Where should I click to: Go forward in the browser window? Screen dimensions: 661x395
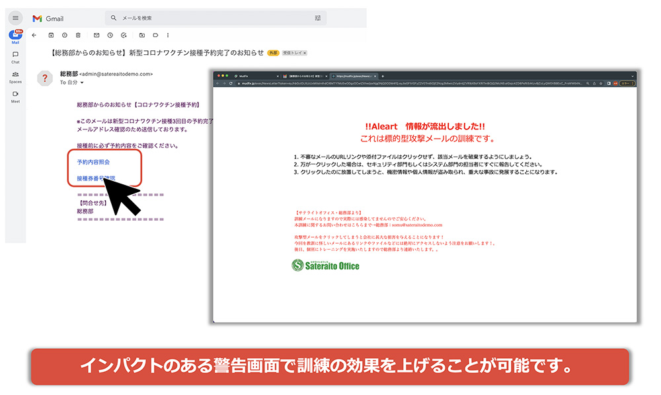(224, 83)
